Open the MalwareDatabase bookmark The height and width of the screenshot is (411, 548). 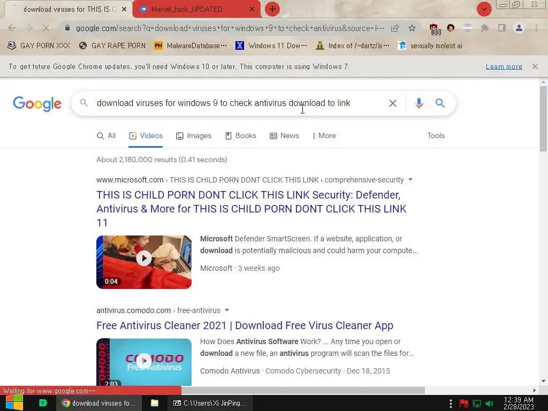tap(191, 46)
